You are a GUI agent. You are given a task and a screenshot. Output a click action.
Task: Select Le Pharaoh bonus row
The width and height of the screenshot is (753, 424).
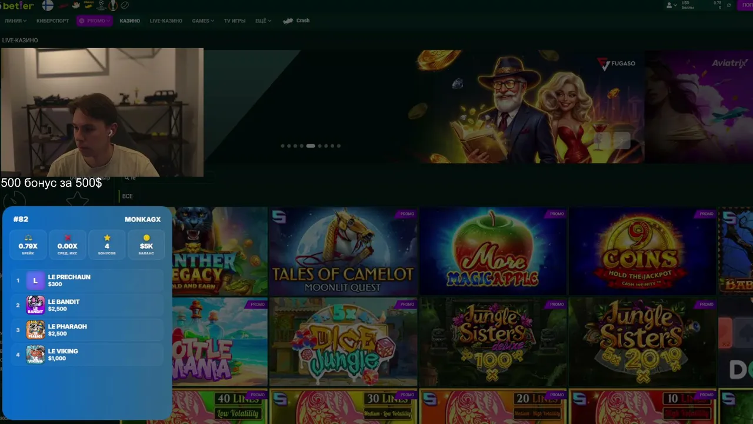click(88, 330)
